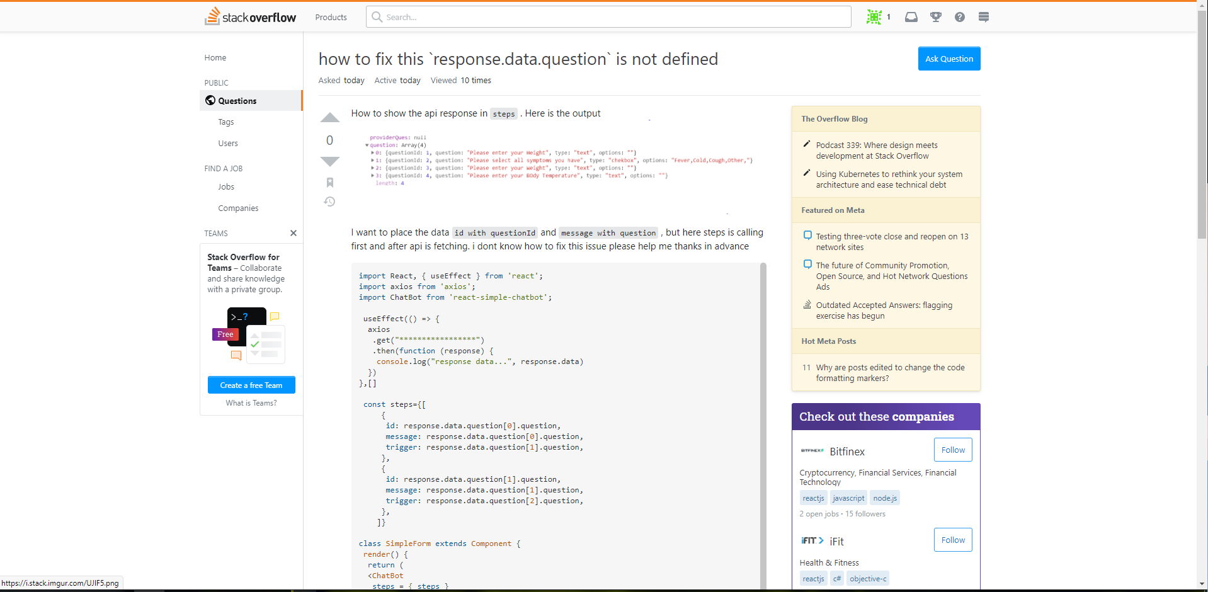The width and height of the screenshot is (1208, 592).
Task: Click the user profile avatar
Action: click(x=874, y=17)
